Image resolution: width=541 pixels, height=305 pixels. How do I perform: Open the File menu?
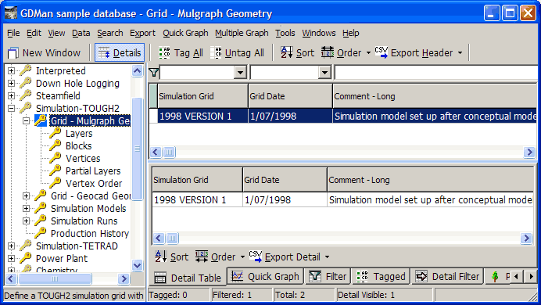pyautogui.click(x=13, y=33)
